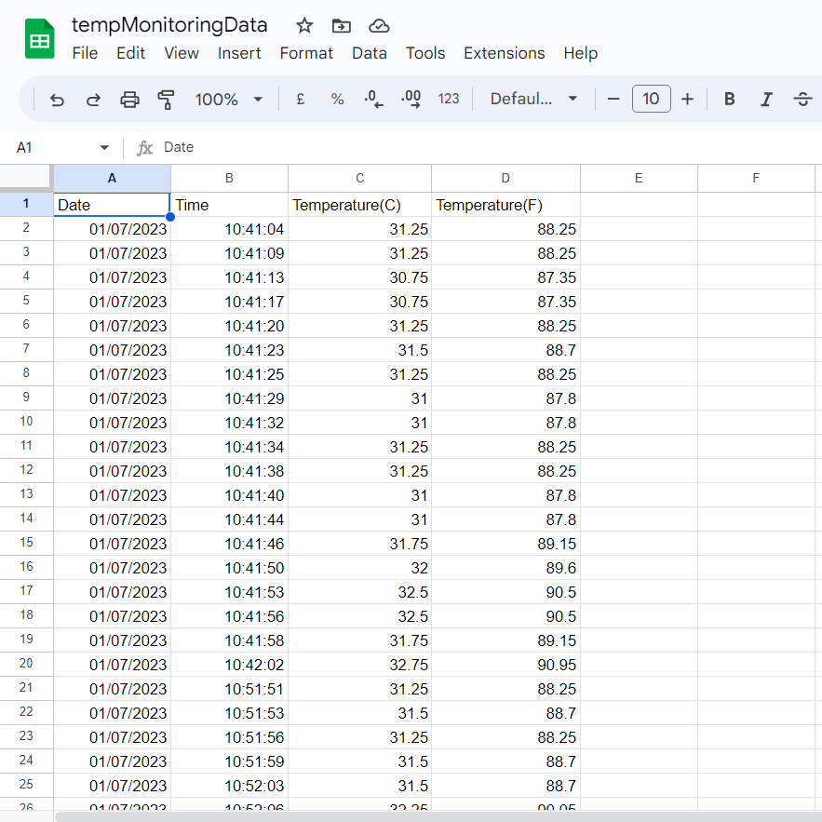Click the horizontal scrollbar at the bottom

[438, 816]
